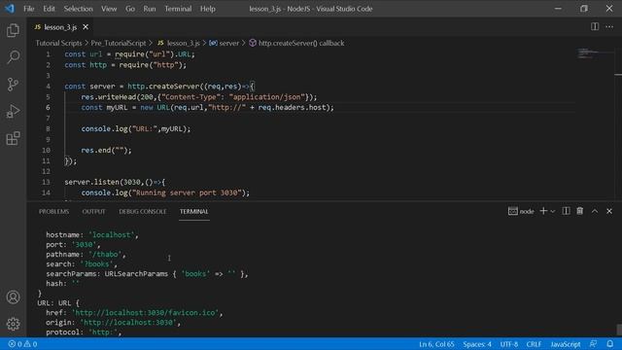Click hostname 'localhost' in terminal output
The width and height of the screenshot is (622, 350).
92,235
